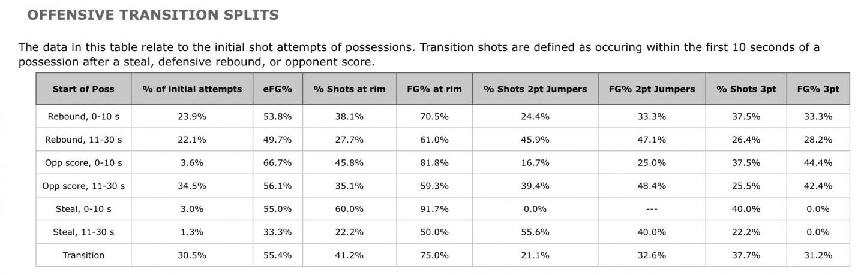This screenshot has height=275, width=864.
Task: Click the 'Offensive Transition Splits' section heading
Action: pyautogui.click(x=153, y=16)
